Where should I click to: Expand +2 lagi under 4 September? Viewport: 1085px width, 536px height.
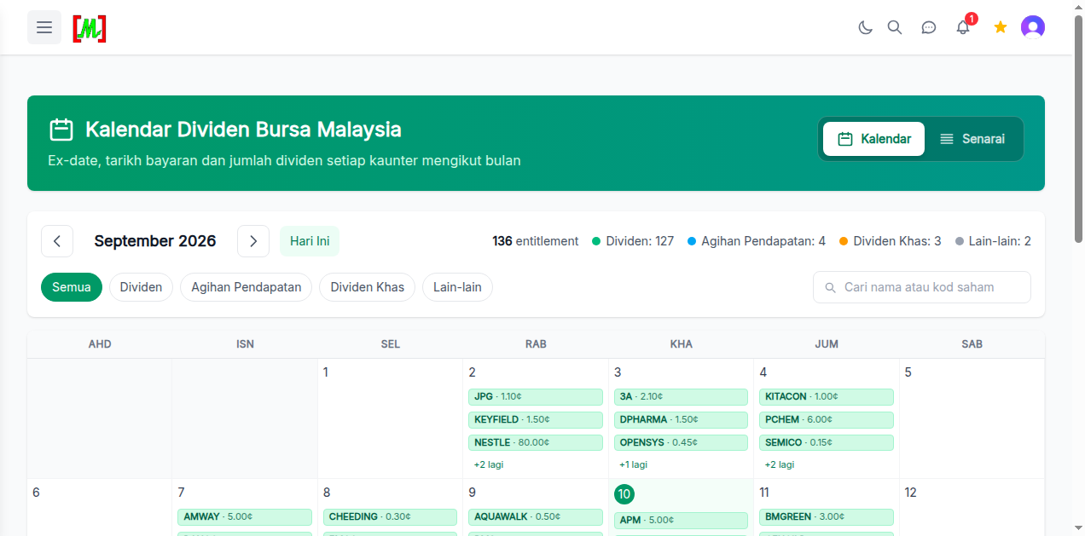pos(780,464)
